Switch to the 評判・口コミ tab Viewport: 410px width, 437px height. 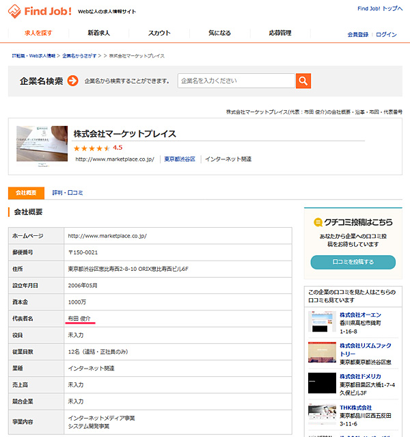[x=68, y=193]
